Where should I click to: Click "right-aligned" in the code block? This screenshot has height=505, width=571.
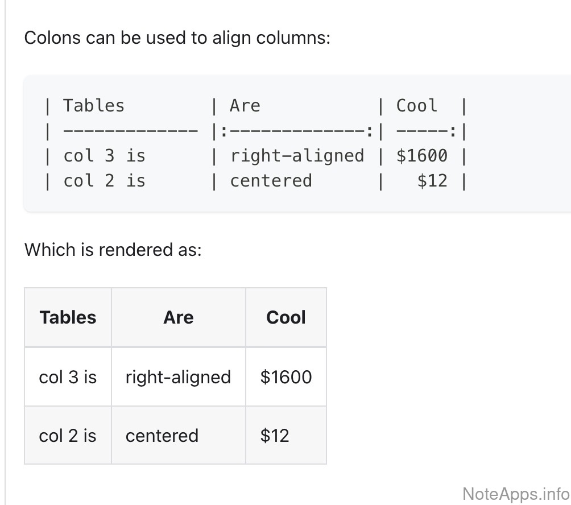coord(297,156)
